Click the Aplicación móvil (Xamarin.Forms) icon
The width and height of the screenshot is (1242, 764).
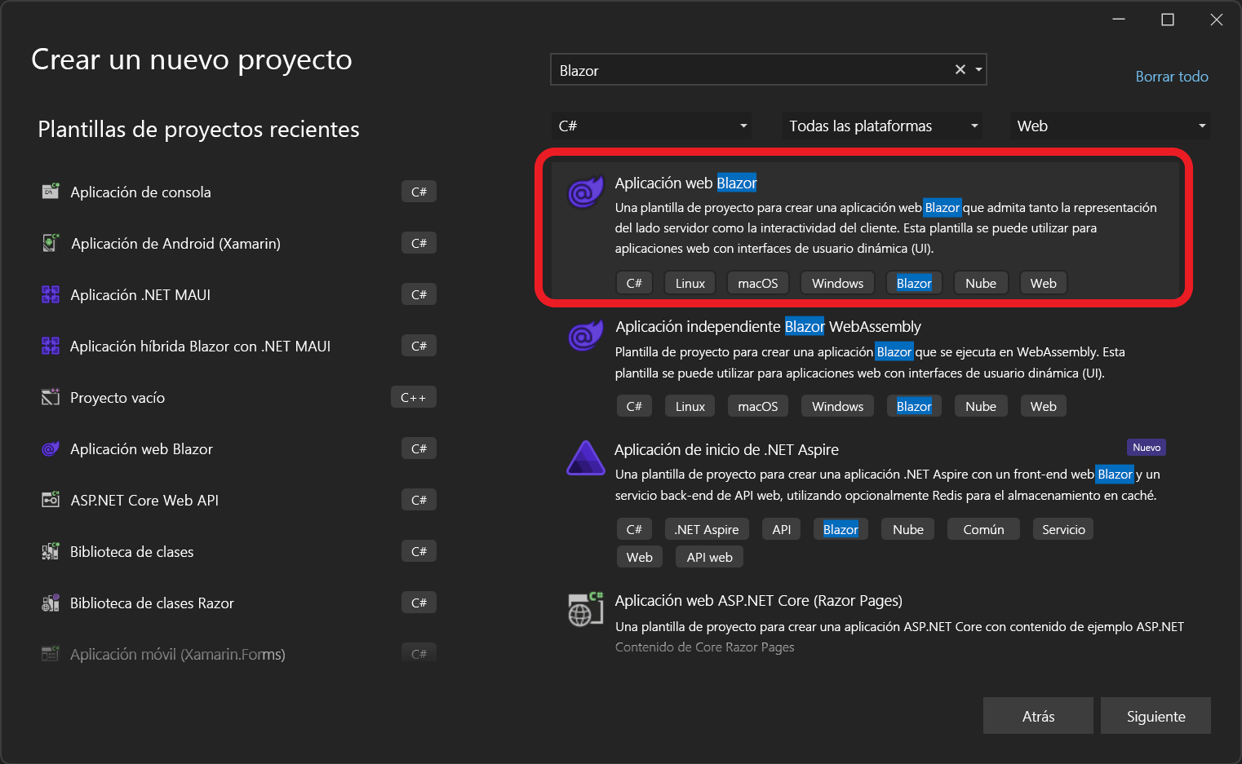tap(51, 654)
